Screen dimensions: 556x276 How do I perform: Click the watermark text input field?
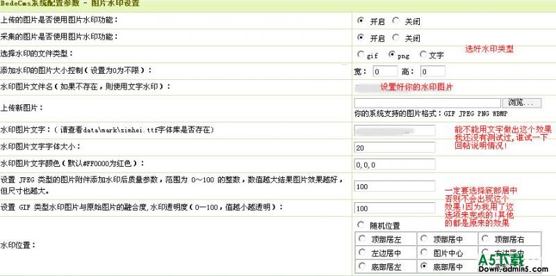pos(395,131)
